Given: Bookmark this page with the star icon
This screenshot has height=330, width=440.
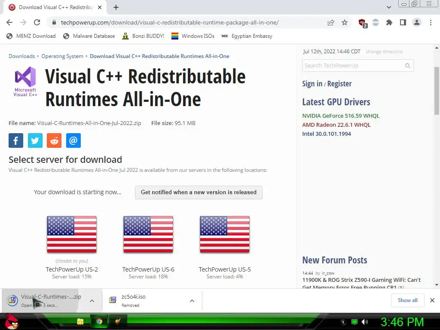Looking at the screenshot, I should click(345, 22).
